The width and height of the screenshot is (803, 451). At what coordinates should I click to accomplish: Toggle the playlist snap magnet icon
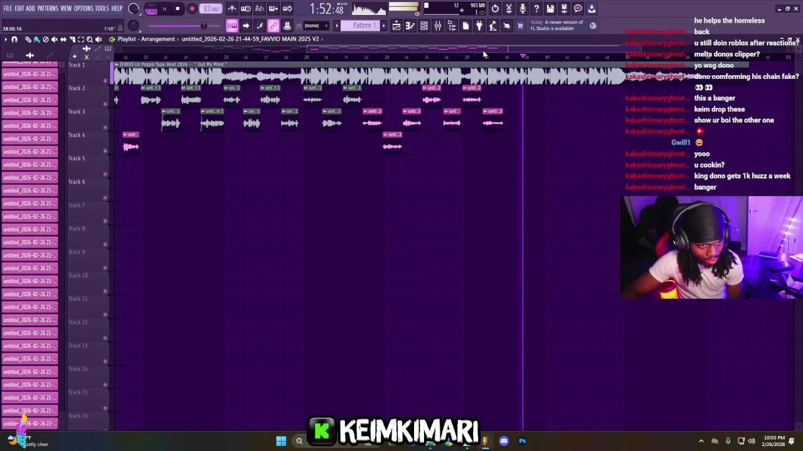coord(14,39)
